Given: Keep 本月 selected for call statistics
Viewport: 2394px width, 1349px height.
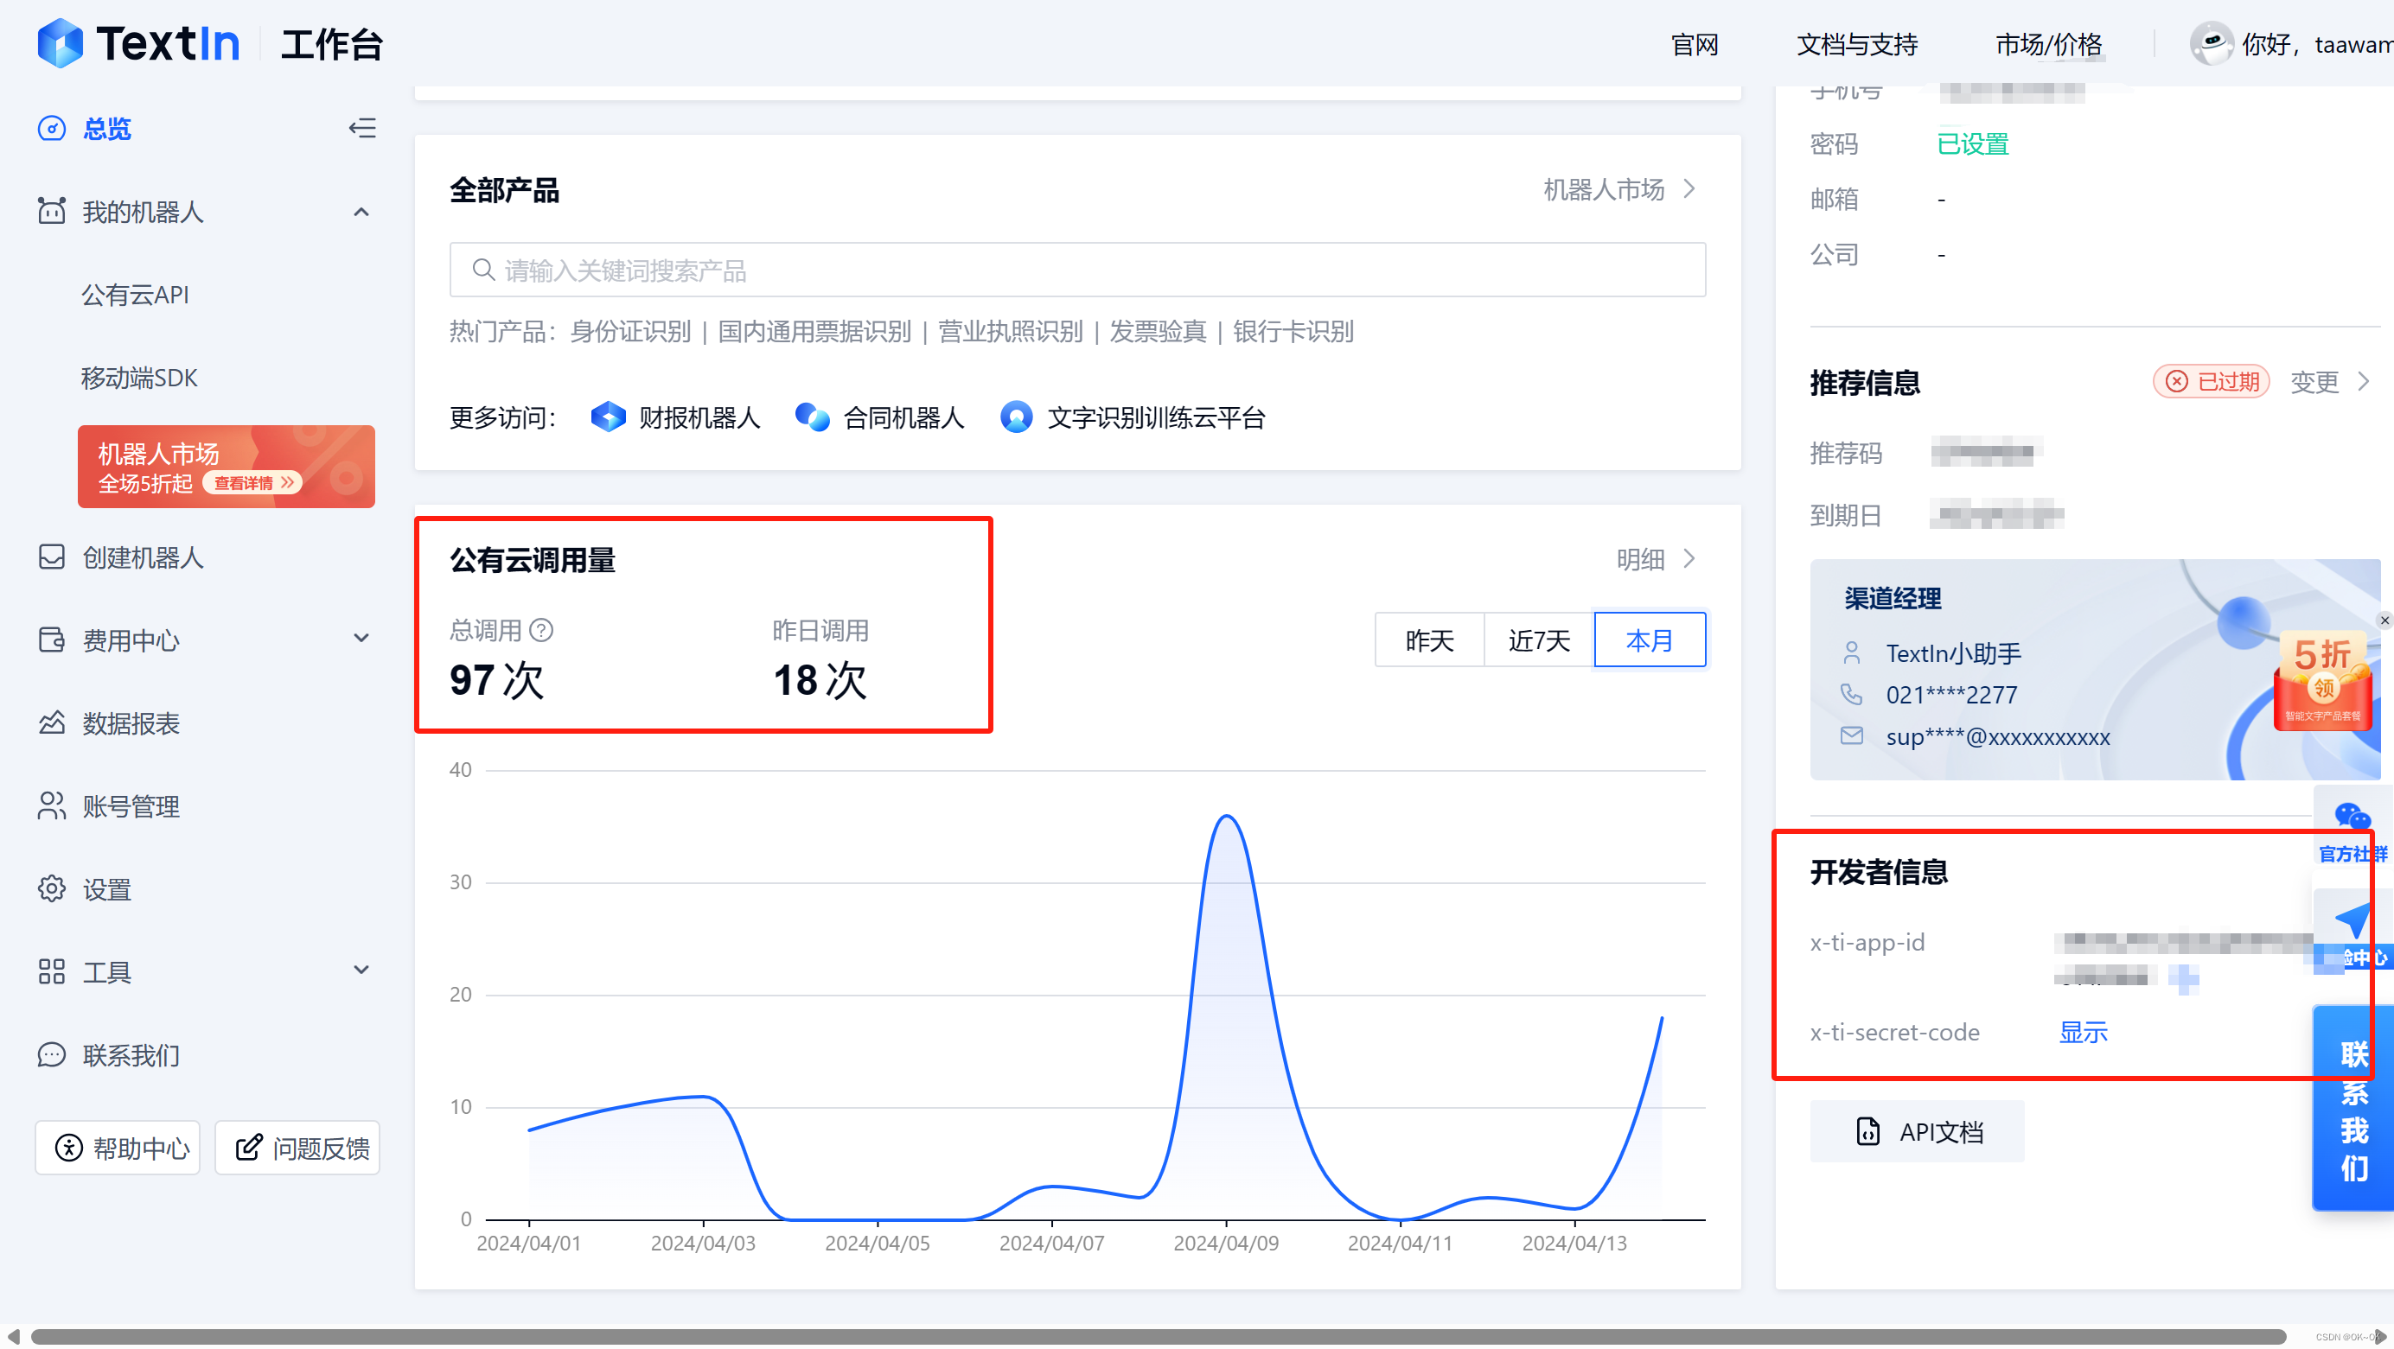Looking at the screenshot, I should click(1649, 640).
